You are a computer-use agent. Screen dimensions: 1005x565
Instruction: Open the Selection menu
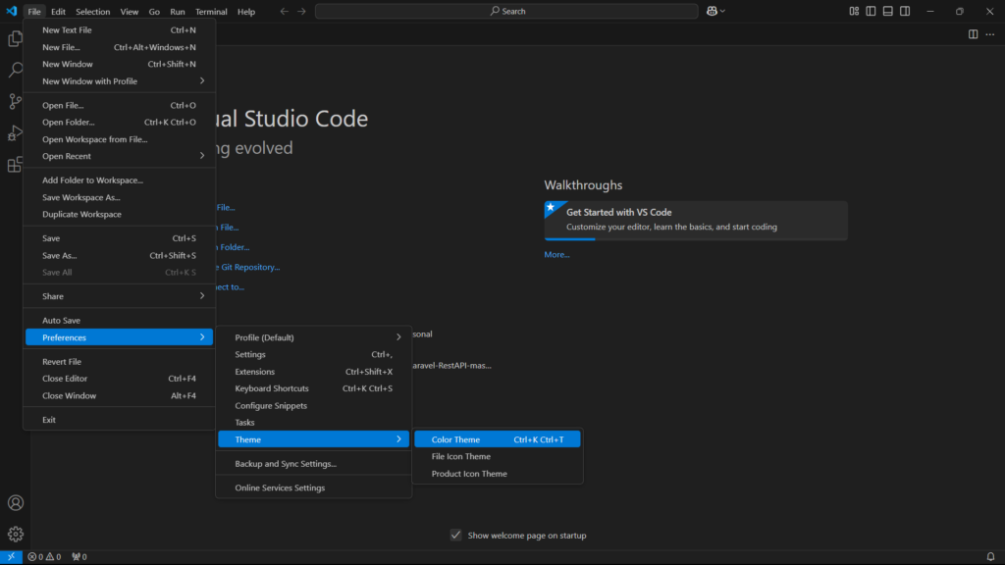[x=93, y=12]
